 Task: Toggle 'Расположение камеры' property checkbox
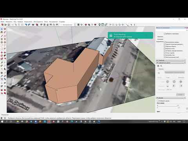click(x=164, y=42)
